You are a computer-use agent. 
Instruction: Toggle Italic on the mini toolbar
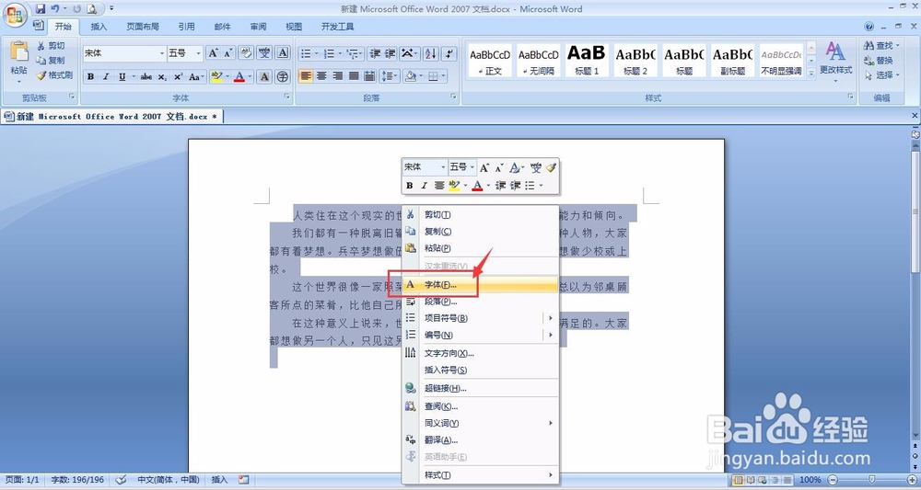pyautogui.click(x=424, y=185)
